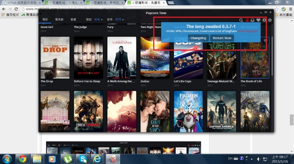Image resolution: width=294 pixels, height=164 pixels.
Task: Open File Explorer from the taskbar
Action: (37, 159)
